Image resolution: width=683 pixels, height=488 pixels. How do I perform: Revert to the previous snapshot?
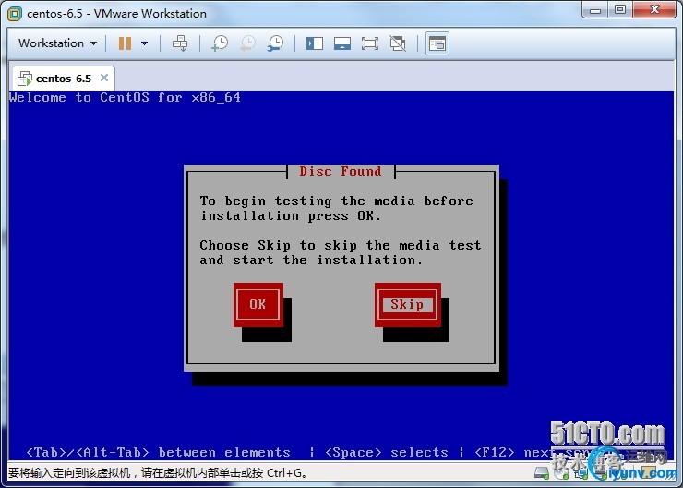248,43
